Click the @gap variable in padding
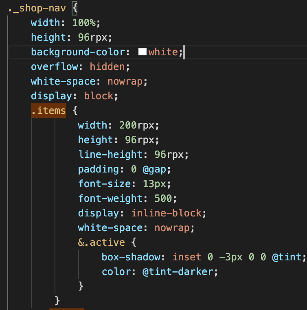This screenshot has width=307, height=310. [x=154, y=169]
